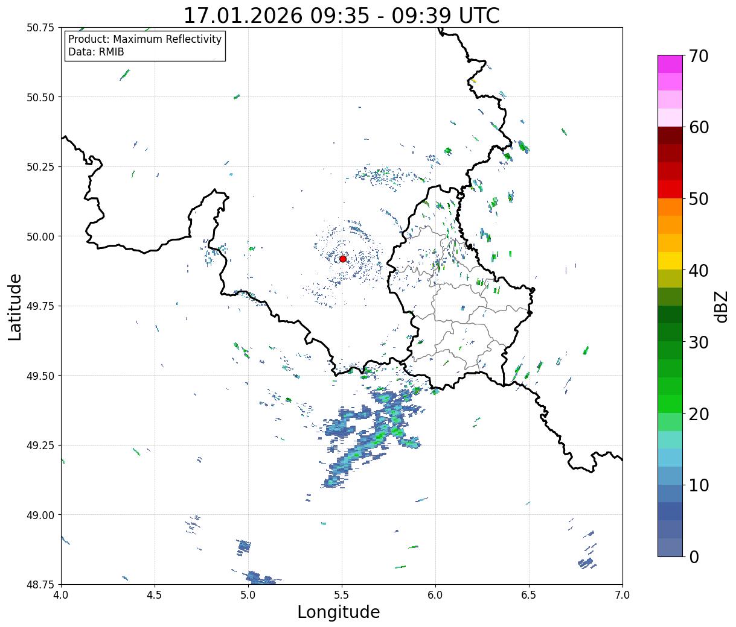Click colorbar tick label 40

698,271
